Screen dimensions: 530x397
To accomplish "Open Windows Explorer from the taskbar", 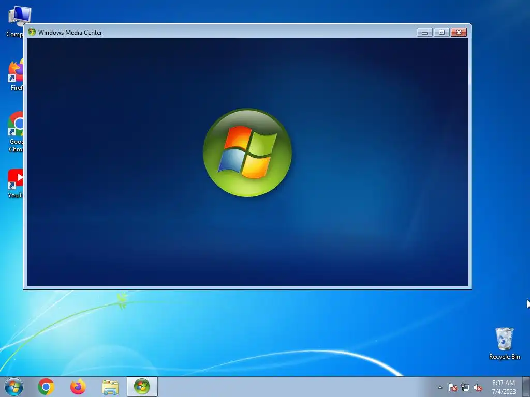I will click(x=110, y=387).
